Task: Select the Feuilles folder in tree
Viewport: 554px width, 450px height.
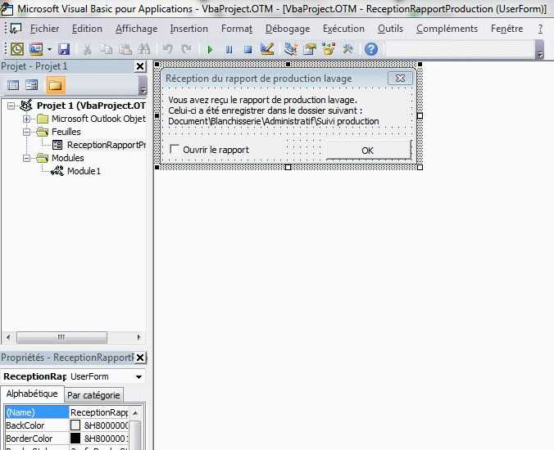Action: tap(66, 132)
